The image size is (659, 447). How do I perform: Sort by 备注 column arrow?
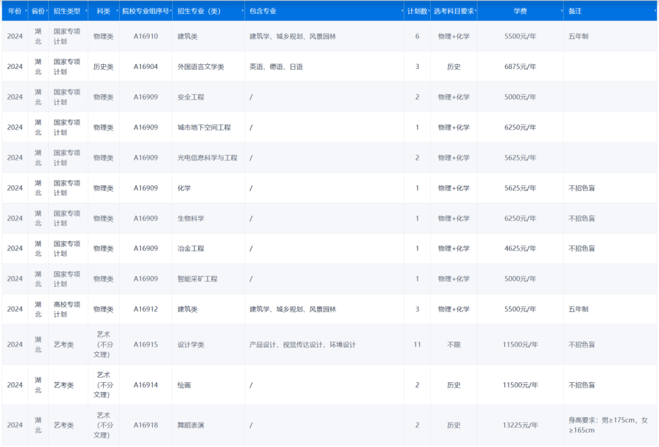tap(655, 11)
